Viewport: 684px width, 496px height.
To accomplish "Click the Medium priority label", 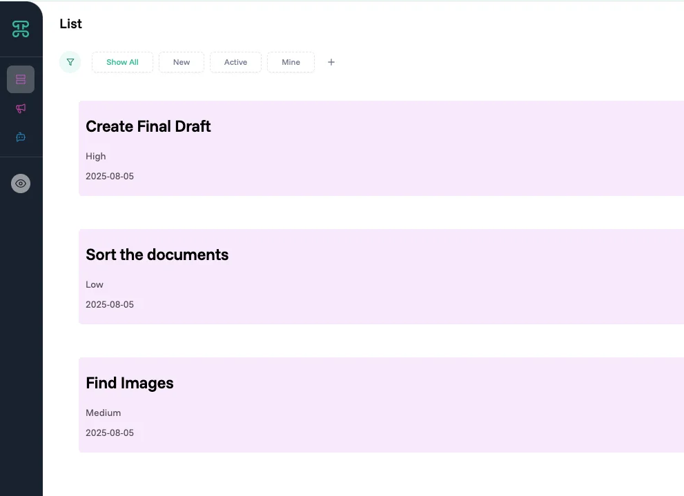I will pyautogui.click(x=104, y=413).
